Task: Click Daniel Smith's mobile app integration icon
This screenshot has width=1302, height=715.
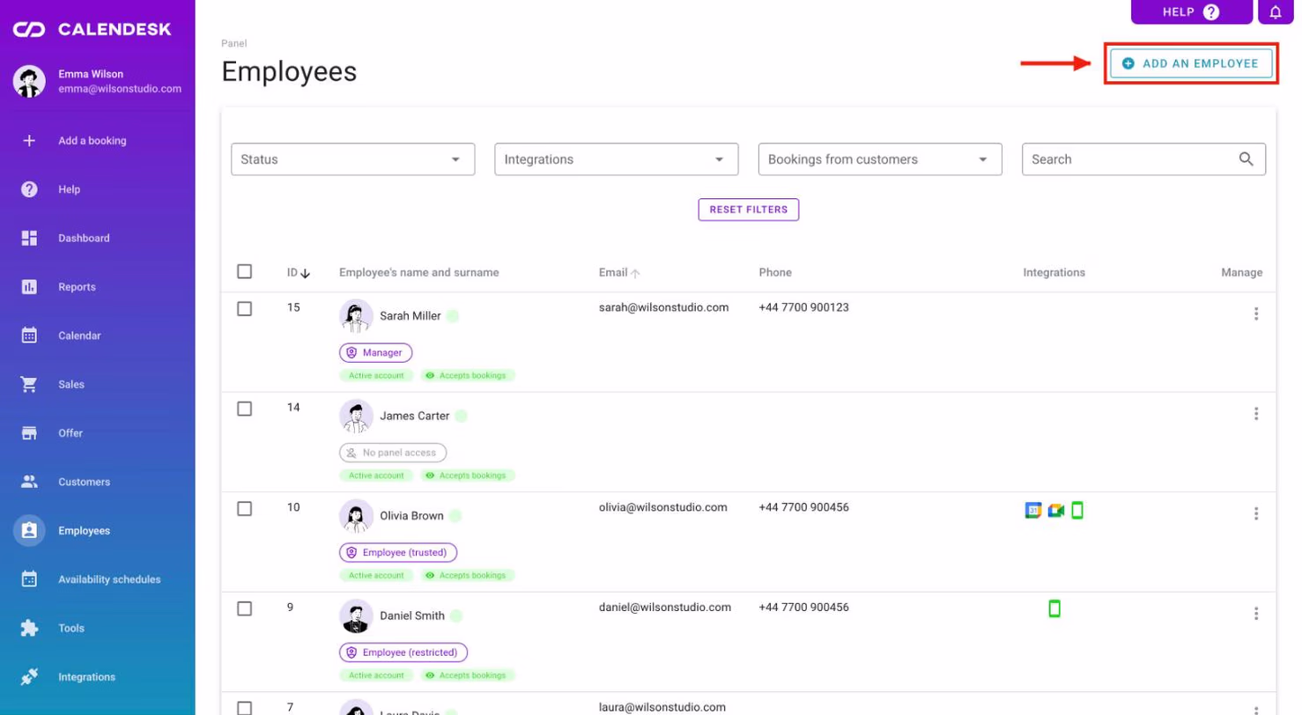Action: pyautogui.click(x=1054, y=608)
